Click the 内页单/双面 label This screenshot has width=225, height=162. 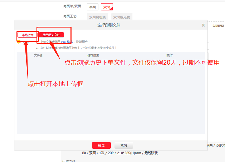coord(72,6)
